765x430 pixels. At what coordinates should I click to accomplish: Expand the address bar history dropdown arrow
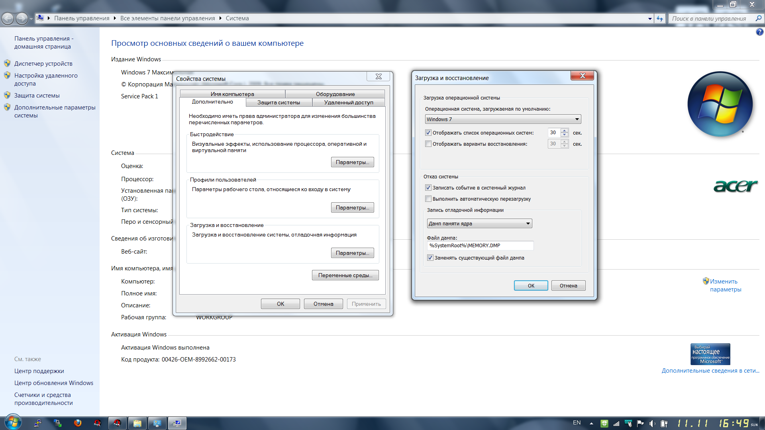point(650,19)
